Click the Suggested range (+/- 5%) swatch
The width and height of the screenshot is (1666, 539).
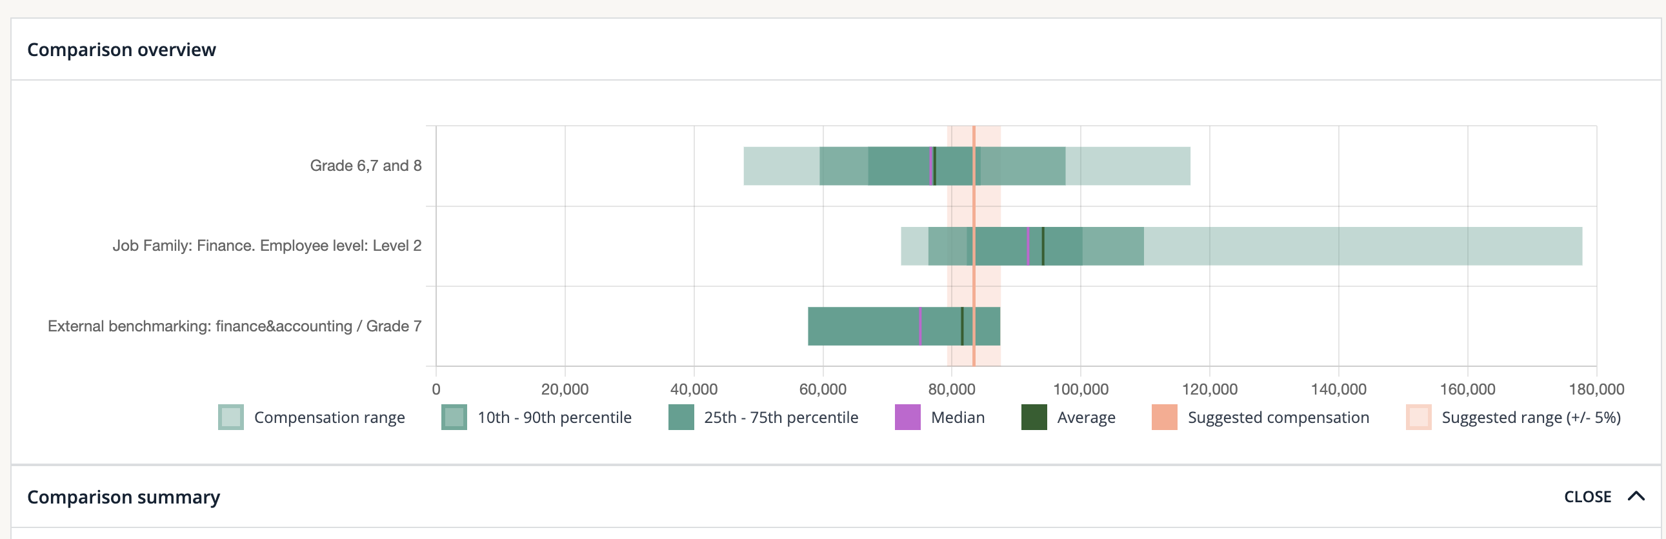point(1418,418)
